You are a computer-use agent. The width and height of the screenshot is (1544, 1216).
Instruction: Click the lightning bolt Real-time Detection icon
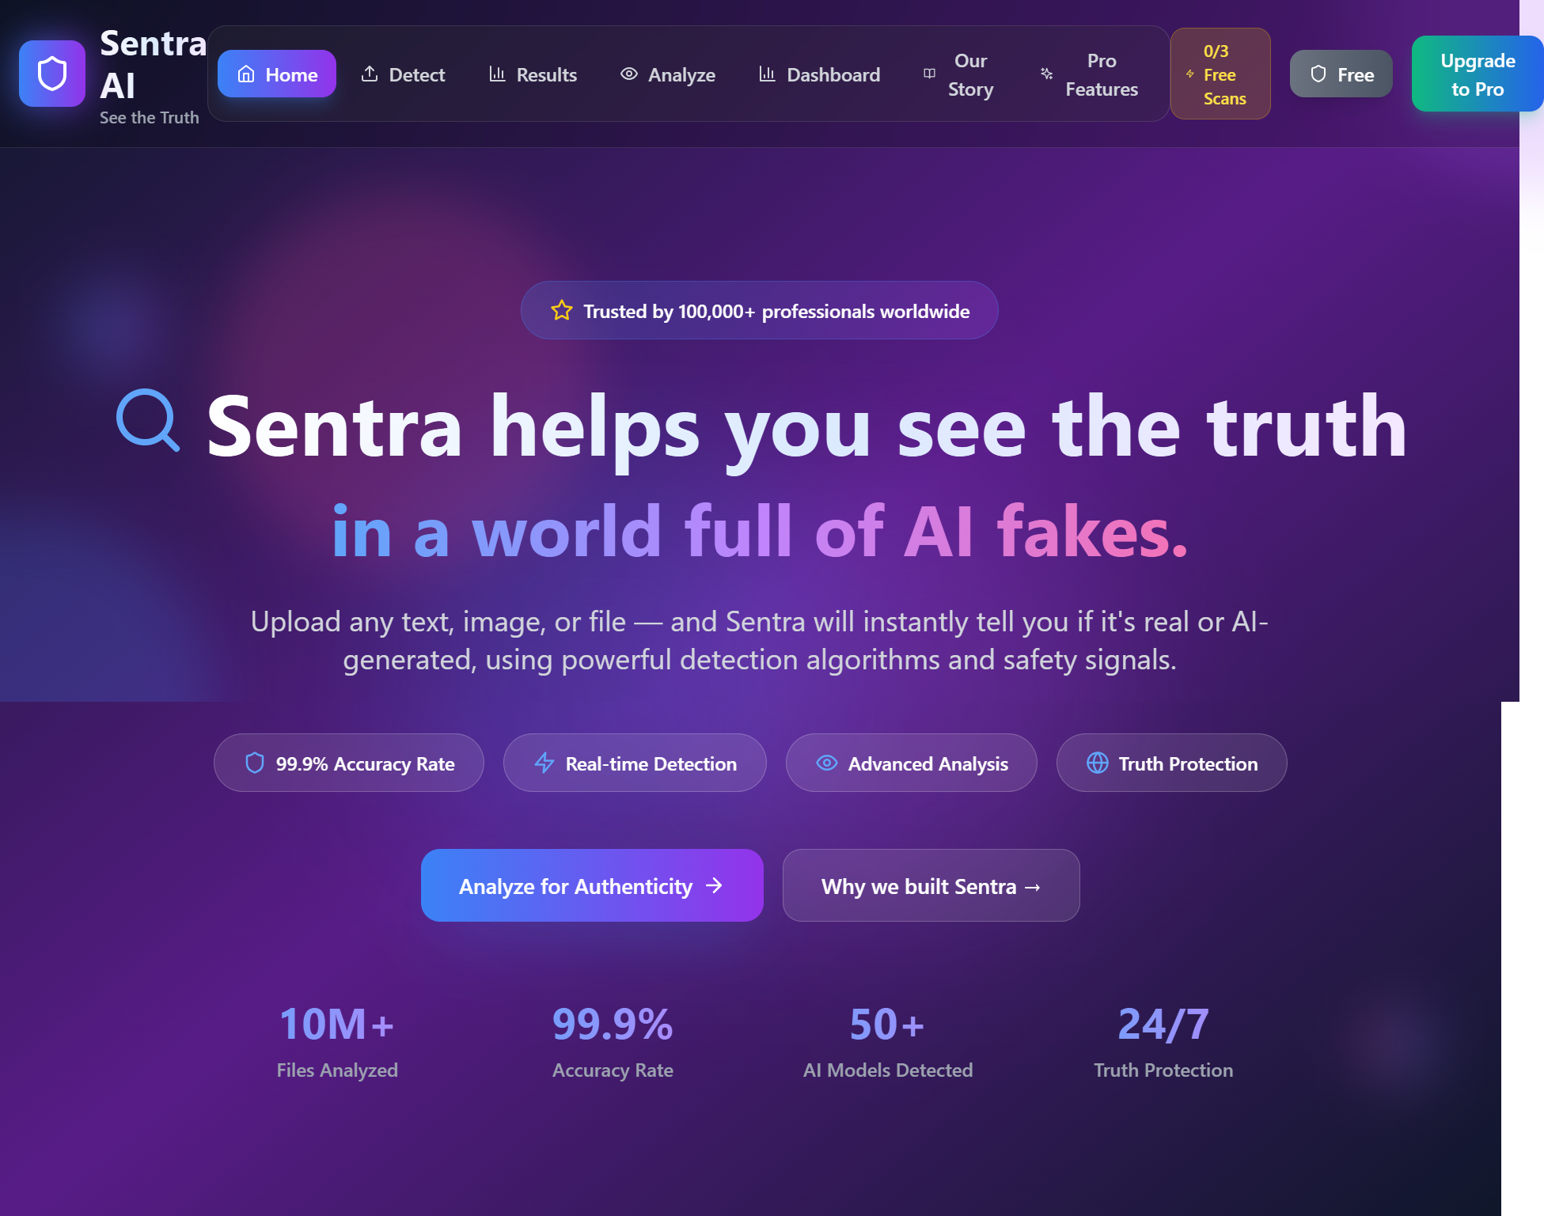544,763
